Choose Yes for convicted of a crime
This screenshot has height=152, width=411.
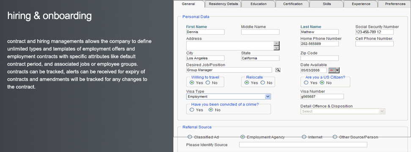(192, 110)
